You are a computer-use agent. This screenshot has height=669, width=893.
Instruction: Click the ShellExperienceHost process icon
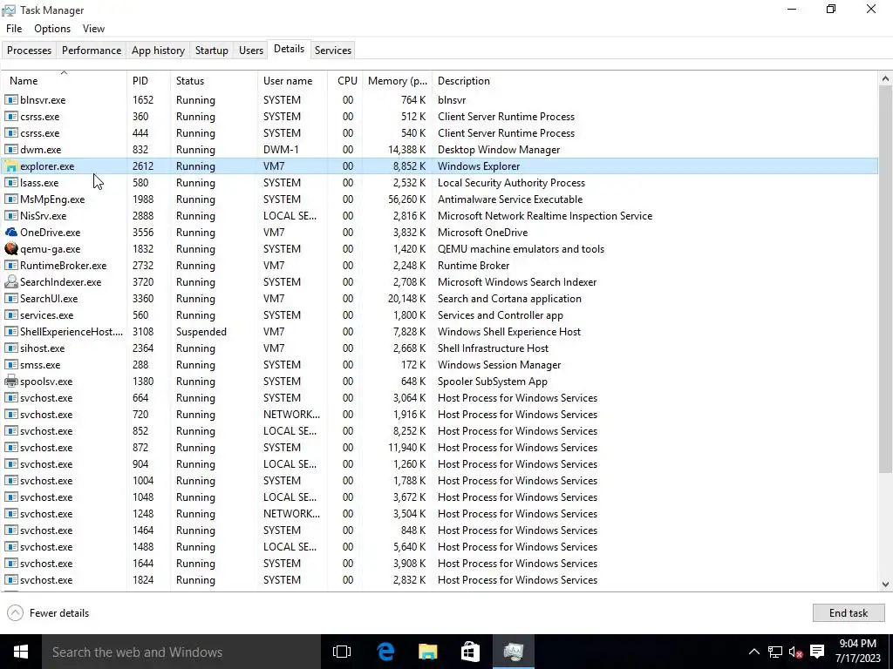click(x=10, y=331)
